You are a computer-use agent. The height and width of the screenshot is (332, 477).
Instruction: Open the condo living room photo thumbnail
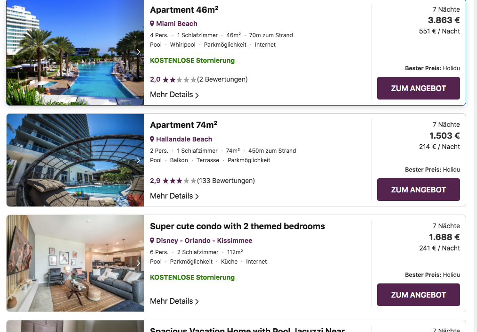point(75,263)
